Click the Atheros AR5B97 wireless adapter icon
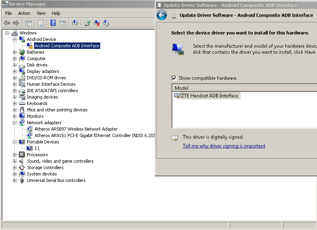The image size is (317, 230). pos(30,129)
